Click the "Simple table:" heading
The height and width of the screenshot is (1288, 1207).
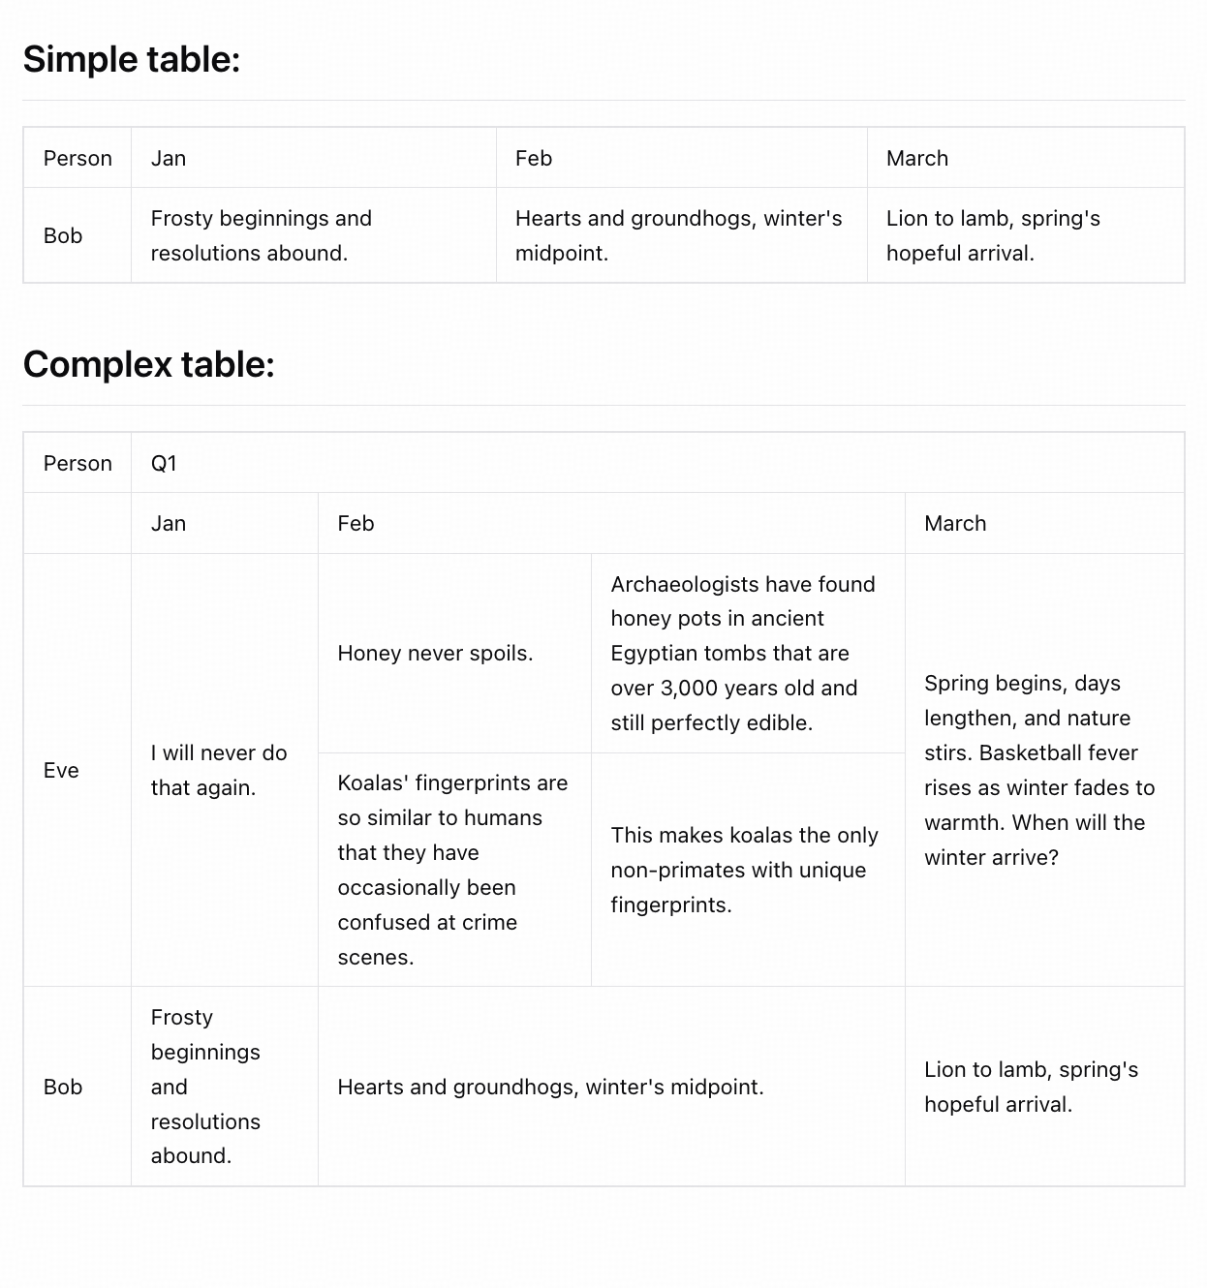pos(132,60)
